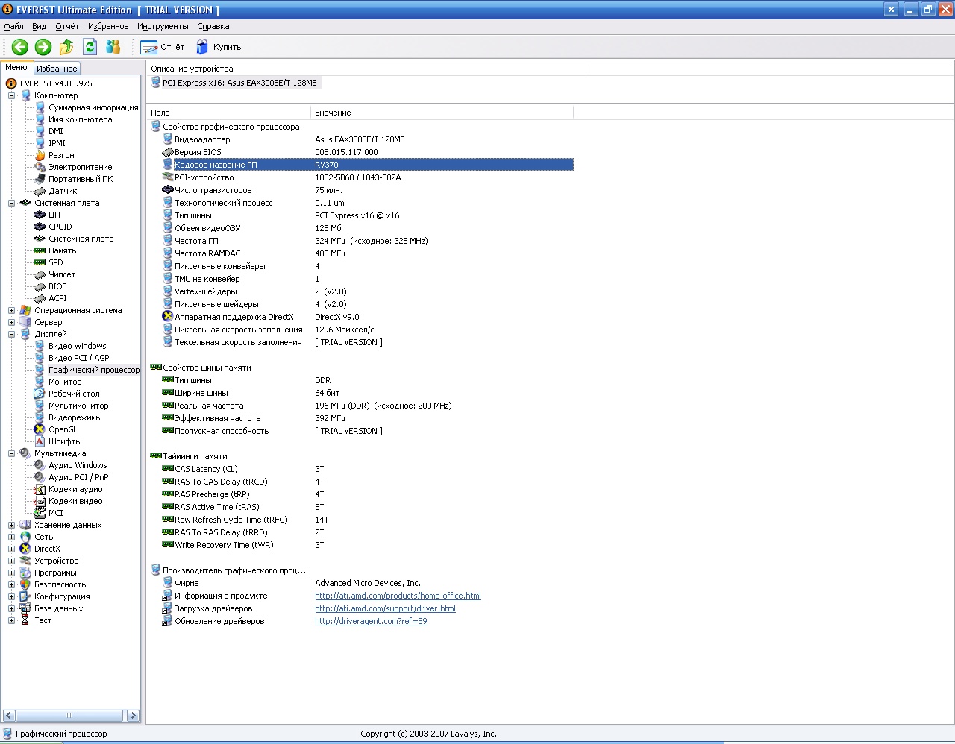This screenshot has height=744, width=955.
Task: Open the driveragent.com driver update link
Action: [x=371, y=621]
